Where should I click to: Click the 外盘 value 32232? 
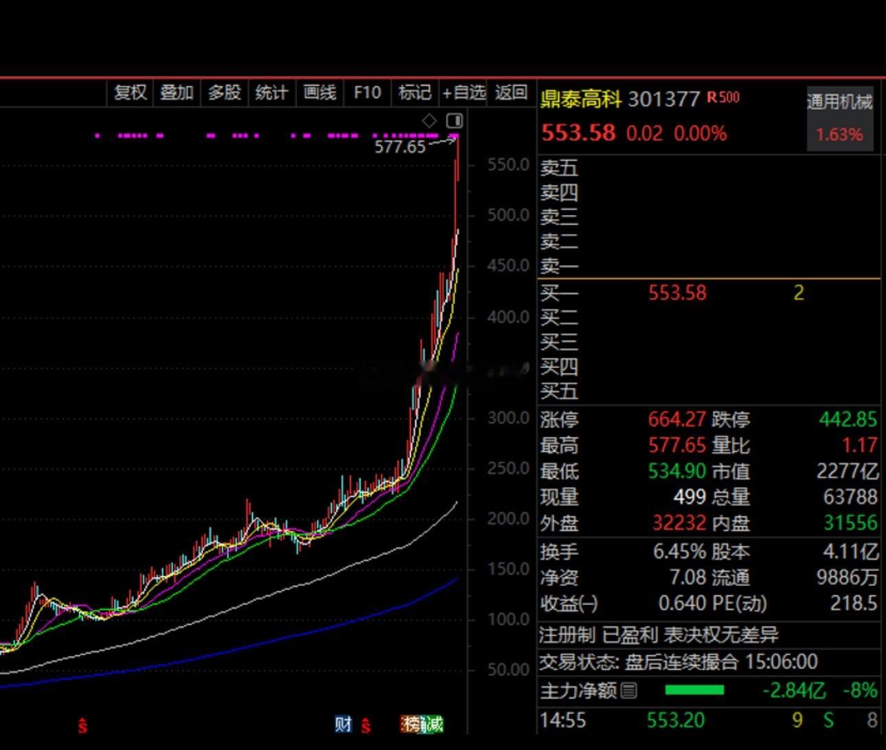coord(679,523)
